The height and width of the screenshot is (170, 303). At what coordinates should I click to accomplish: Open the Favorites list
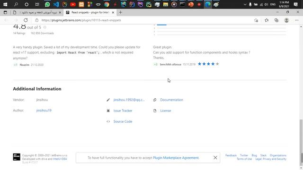267,20
